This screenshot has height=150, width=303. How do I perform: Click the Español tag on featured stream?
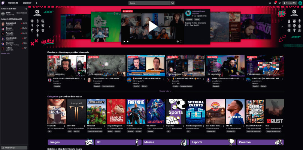(x=189, y=19)
